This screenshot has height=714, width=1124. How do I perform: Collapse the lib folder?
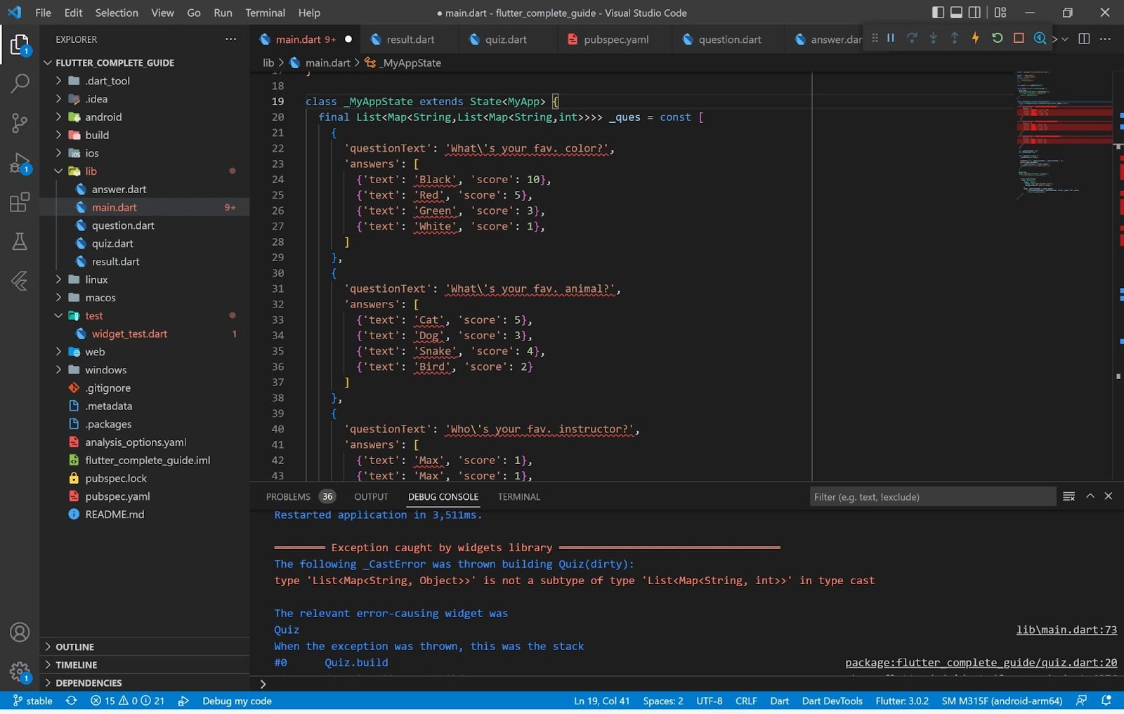(59, 171)
